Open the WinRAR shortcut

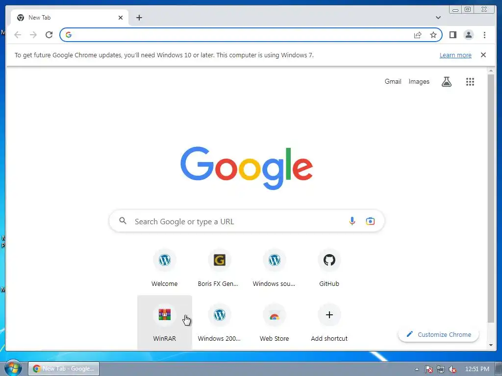coord(165,323)
